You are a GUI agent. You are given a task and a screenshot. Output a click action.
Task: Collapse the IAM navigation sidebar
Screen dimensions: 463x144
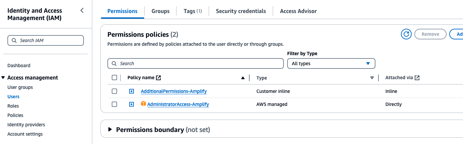(82, 11)
